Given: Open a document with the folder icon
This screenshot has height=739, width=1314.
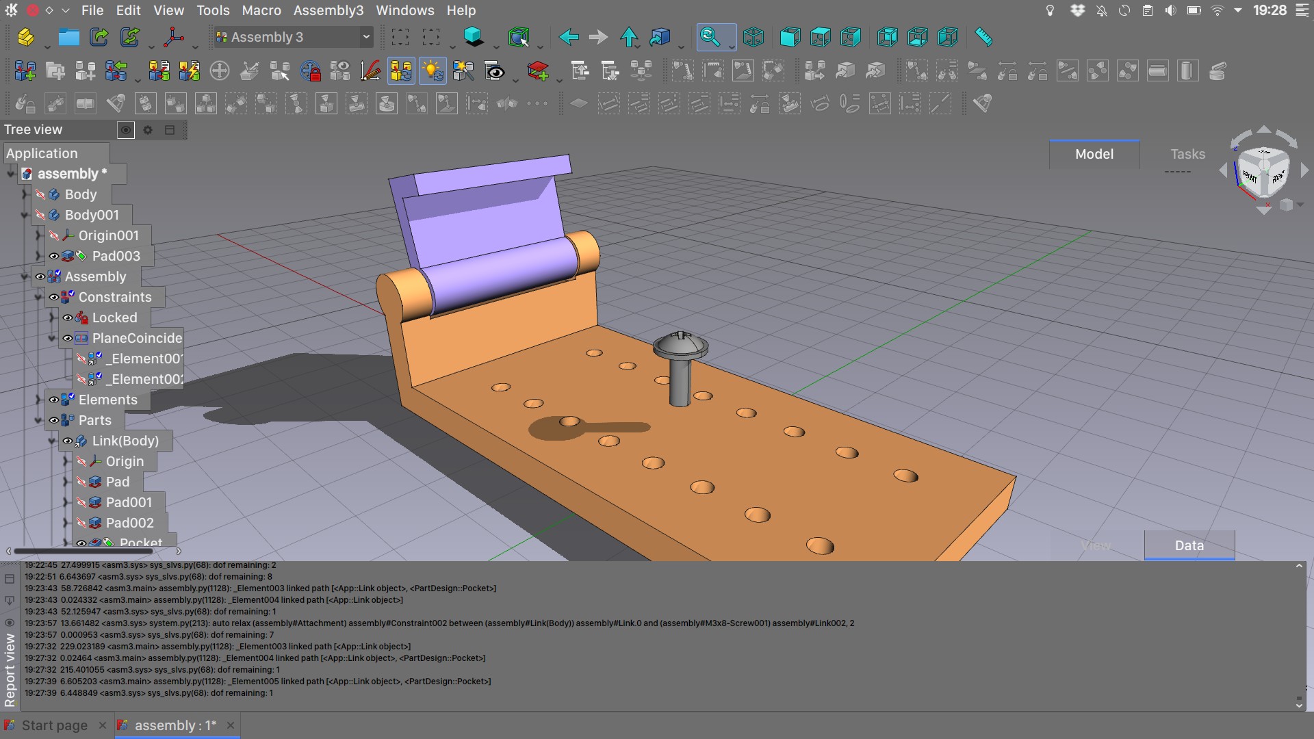Looking at the screenshot, I should tap(68, 38).
